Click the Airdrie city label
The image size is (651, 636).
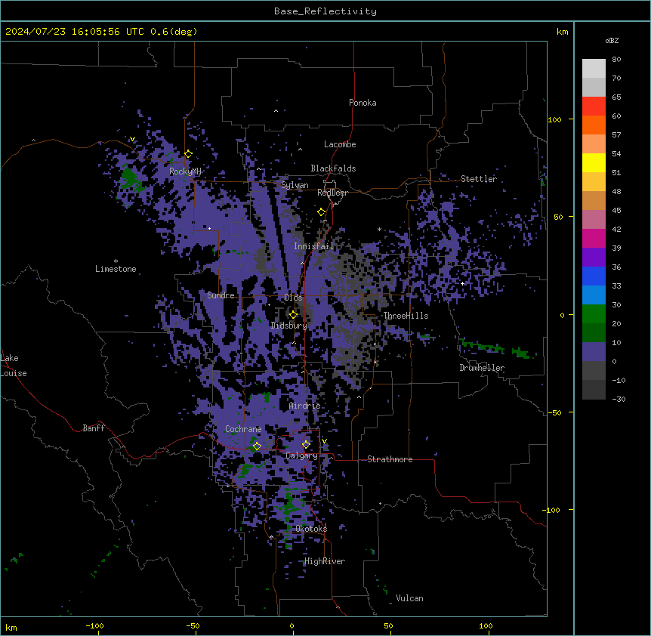pyautogui.click(x=304, y=406)
